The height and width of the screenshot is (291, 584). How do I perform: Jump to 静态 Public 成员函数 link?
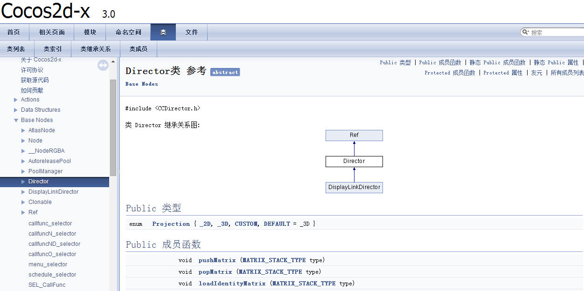tap(497, 62)
